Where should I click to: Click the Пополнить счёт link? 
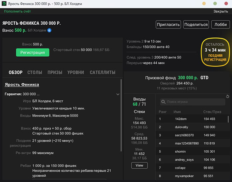pos(17,11)
